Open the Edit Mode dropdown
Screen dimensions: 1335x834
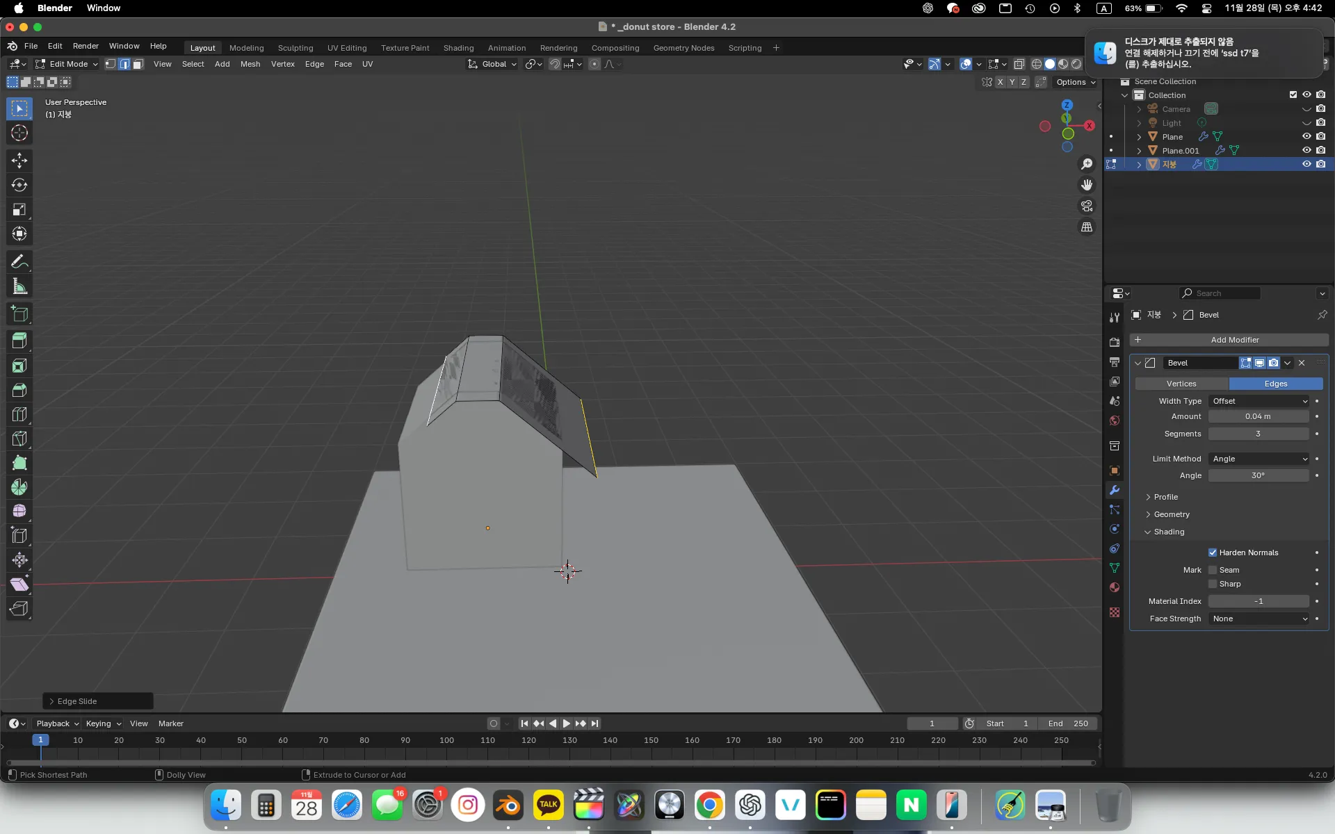pos(67,64)
